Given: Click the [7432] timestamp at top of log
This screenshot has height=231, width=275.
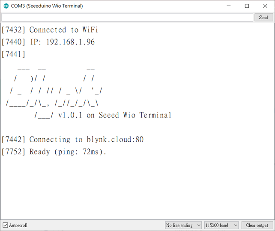Looking at the screenshot, I should pos(13,30).
